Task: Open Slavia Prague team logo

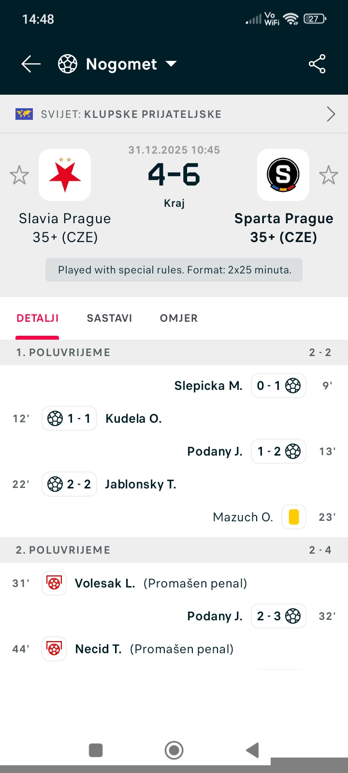Action: pyautogui.click(x=65, y=175)
